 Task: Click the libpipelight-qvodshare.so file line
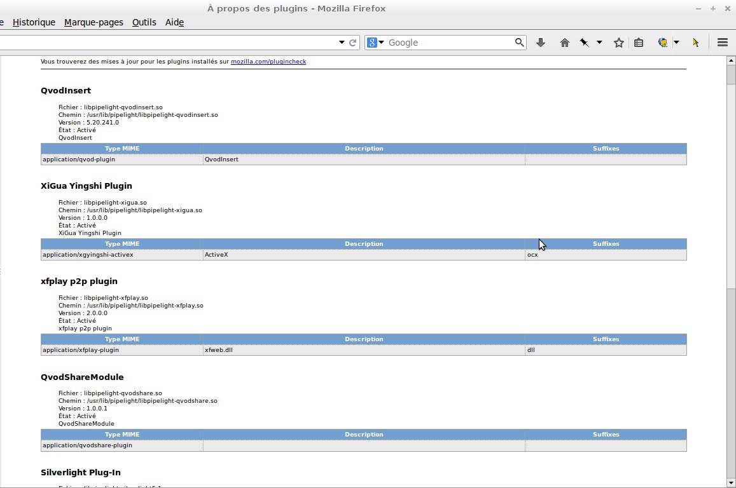[x=110, y=393]
